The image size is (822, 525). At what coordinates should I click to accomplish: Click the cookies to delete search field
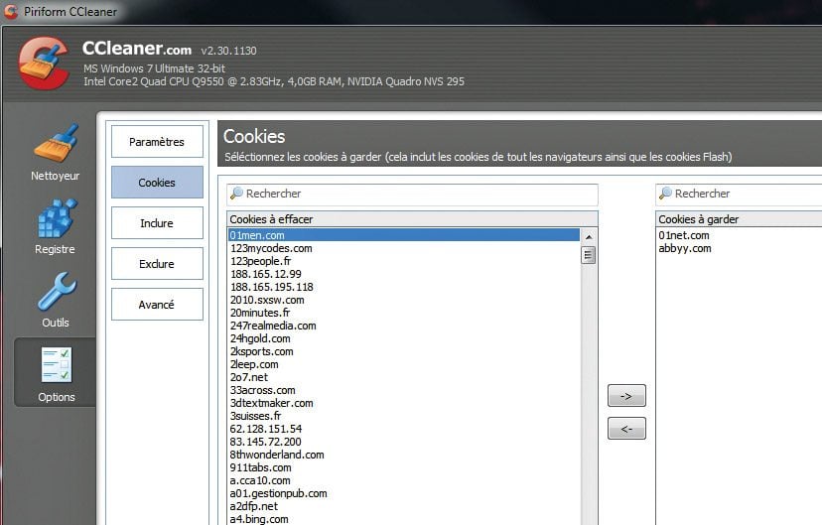pos(417,195)
